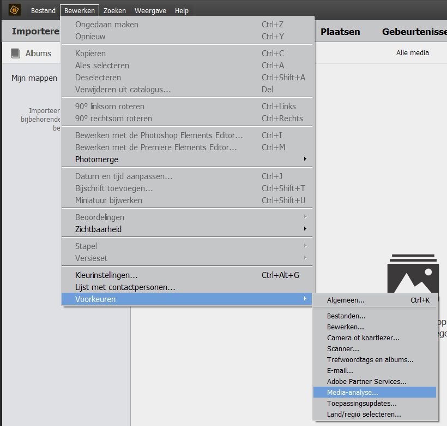Click the Albums book icon
The height and width of the screenshot is (426, 447).
pos(15,53)
